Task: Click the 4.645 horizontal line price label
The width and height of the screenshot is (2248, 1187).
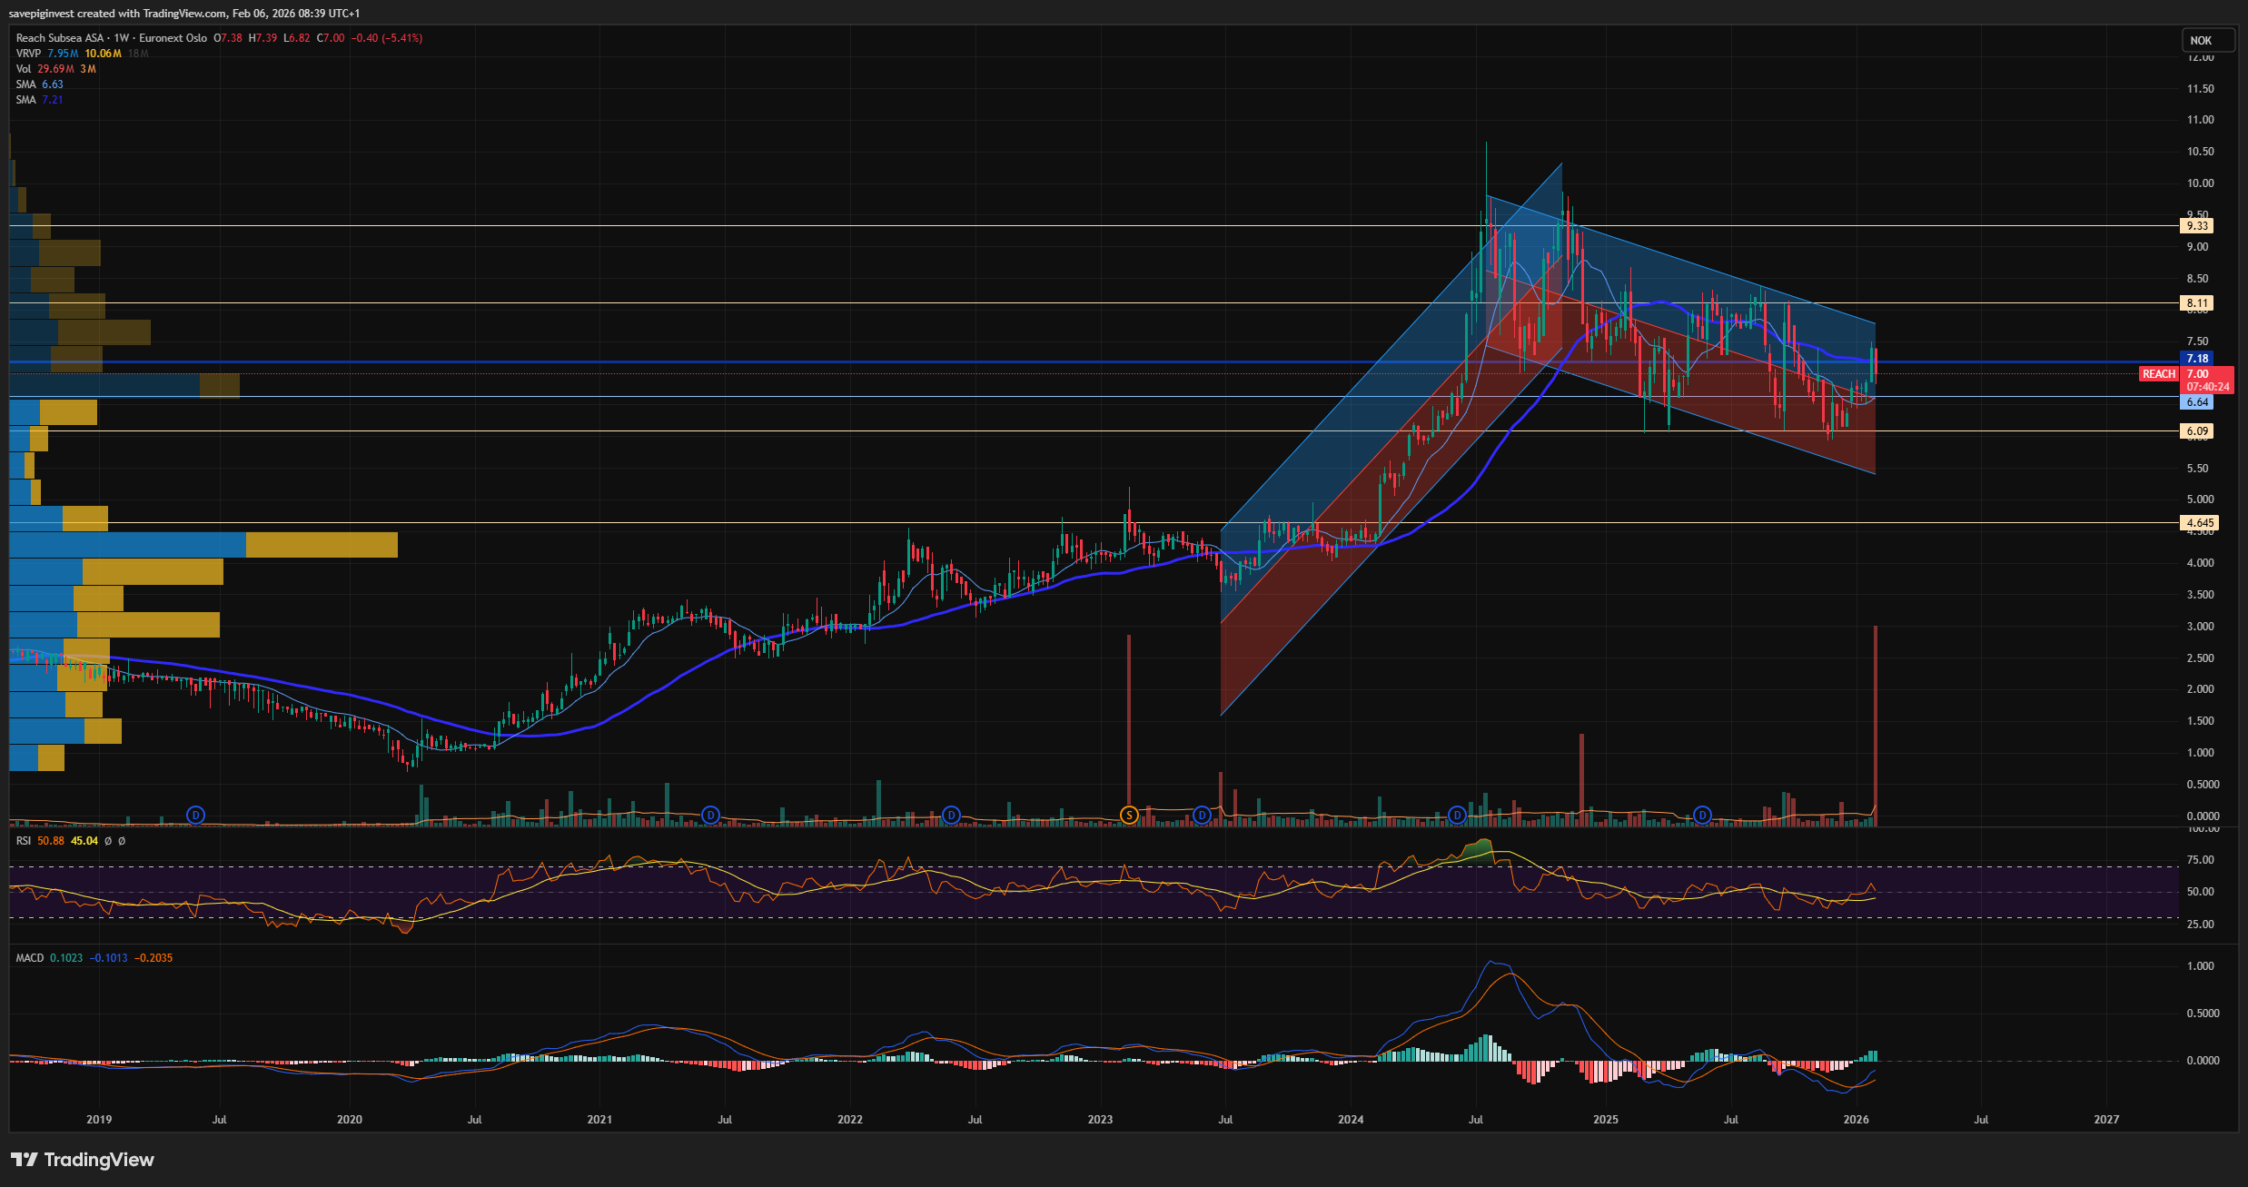Action: (x=2199, y=523)
